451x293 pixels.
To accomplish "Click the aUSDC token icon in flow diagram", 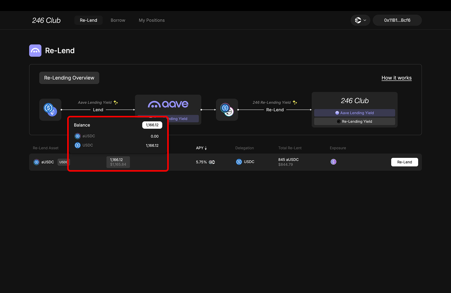I will point(227,110).
